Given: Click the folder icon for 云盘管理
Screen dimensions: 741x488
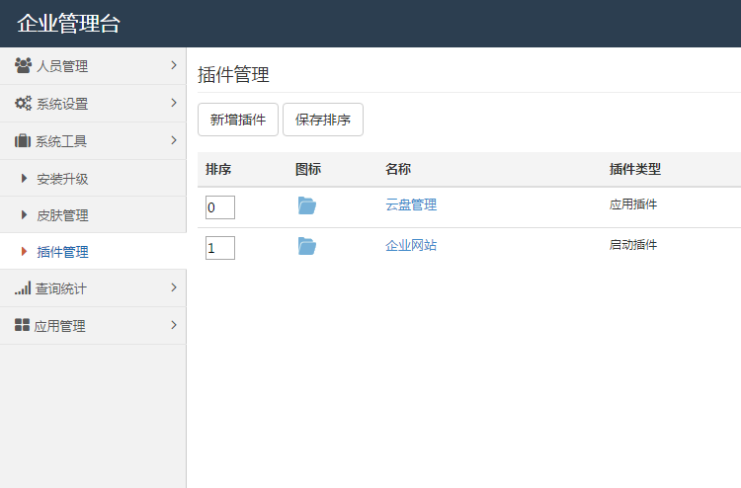Looking at the screenshot, I should tap(307, 205).
